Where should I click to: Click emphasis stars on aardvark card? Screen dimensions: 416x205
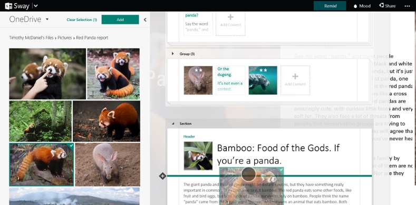coord(198,70)
